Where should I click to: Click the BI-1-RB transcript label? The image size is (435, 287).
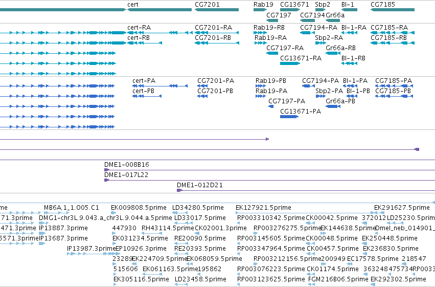353,58
